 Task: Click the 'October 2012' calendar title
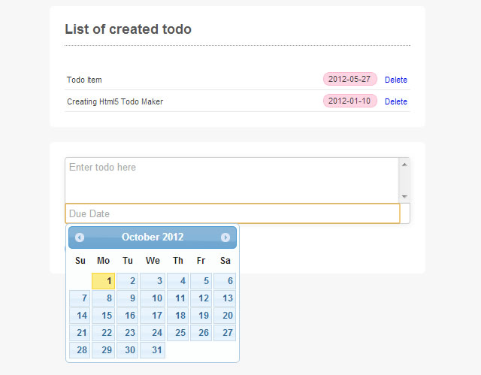(x=153, y=237)
